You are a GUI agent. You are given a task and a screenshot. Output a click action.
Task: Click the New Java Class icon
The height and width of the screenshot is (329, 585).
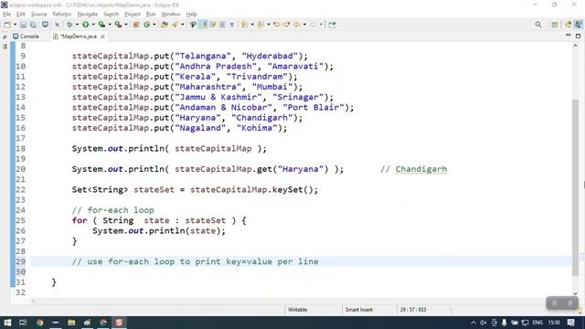point(147,25)
